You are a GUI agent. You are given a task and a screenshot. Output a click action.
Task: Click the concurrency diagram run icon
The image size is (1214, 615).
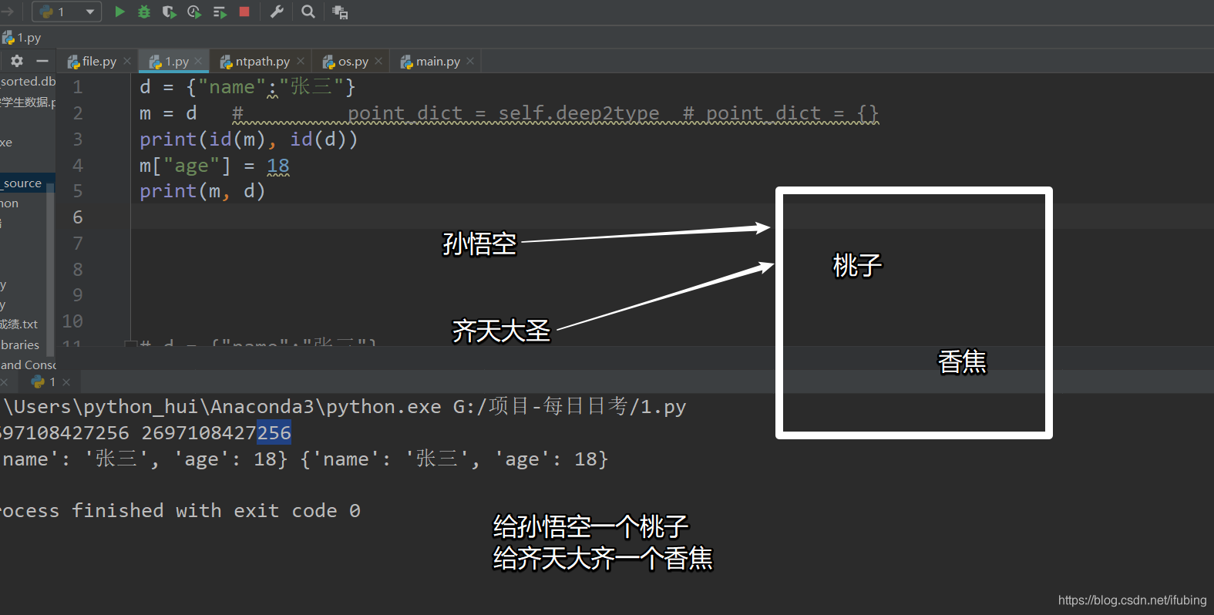(220, 12)
